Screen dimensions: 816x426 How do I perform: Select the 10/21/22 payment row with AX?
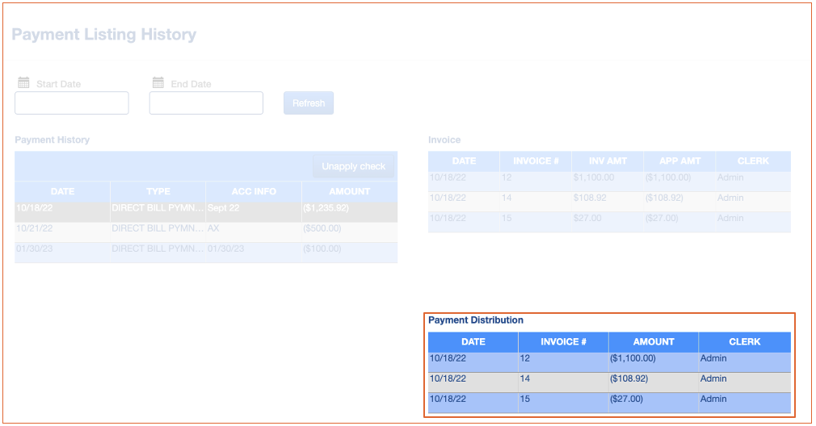pos(205,228)
